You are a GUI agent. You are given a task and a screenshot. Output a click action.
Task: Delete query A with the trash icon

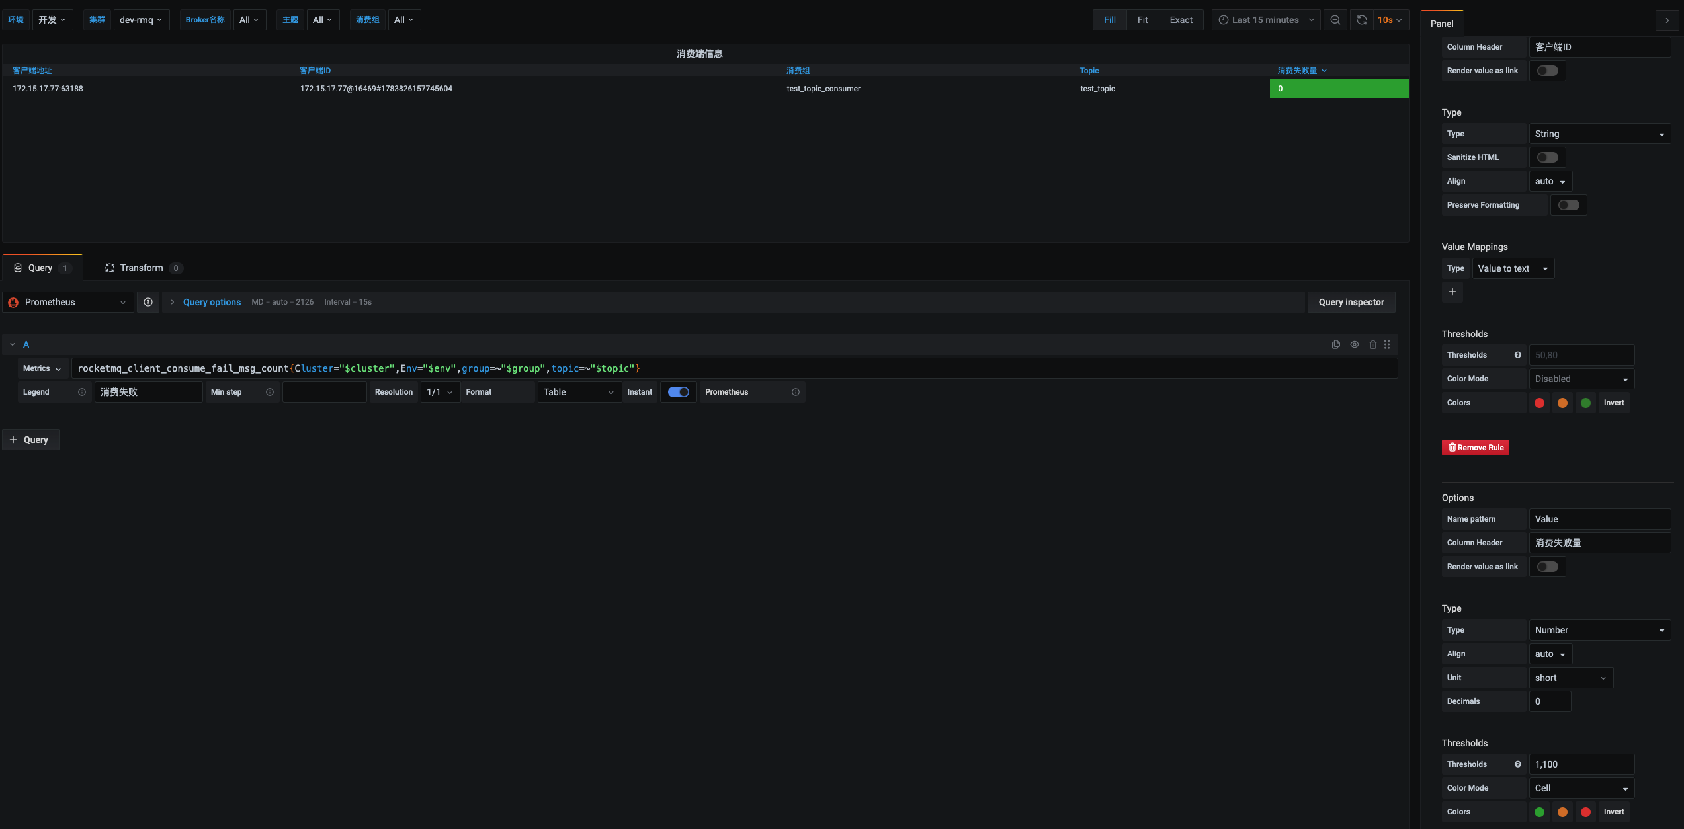[x=1372, y=344]
